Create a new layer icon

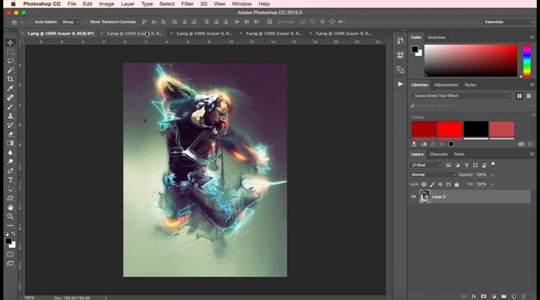tap(513, 296)
